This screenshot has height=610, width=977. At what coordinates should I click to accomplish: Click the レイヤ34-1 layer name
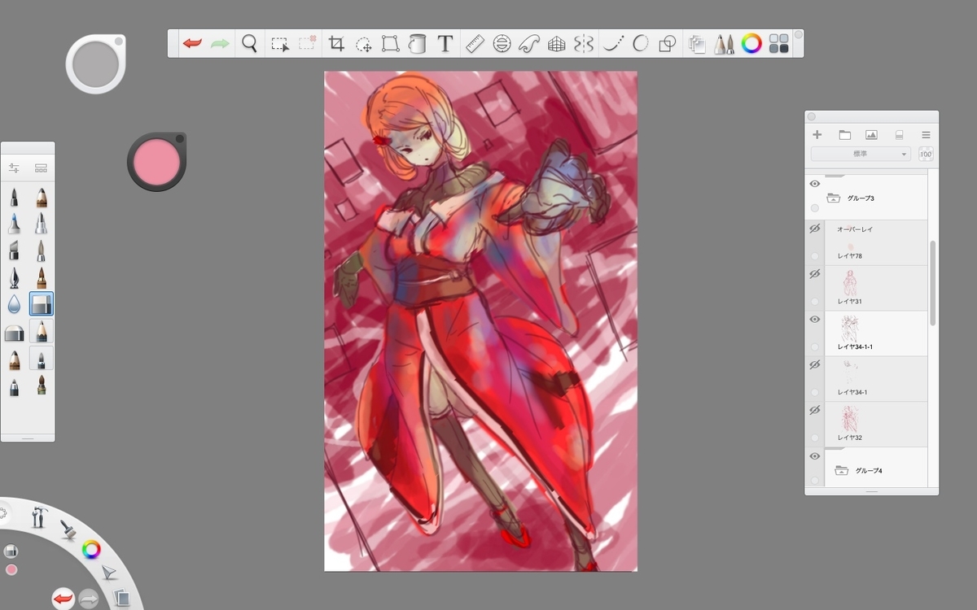852,393
